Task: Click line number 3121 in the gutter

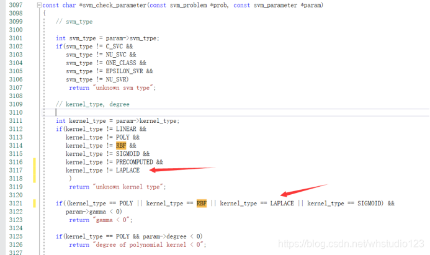Action: coord(16,203)
